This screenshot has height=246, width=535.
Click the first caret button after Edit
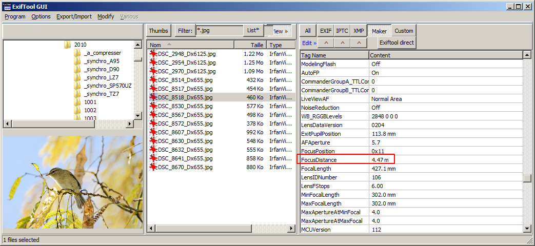coord(326,43)
